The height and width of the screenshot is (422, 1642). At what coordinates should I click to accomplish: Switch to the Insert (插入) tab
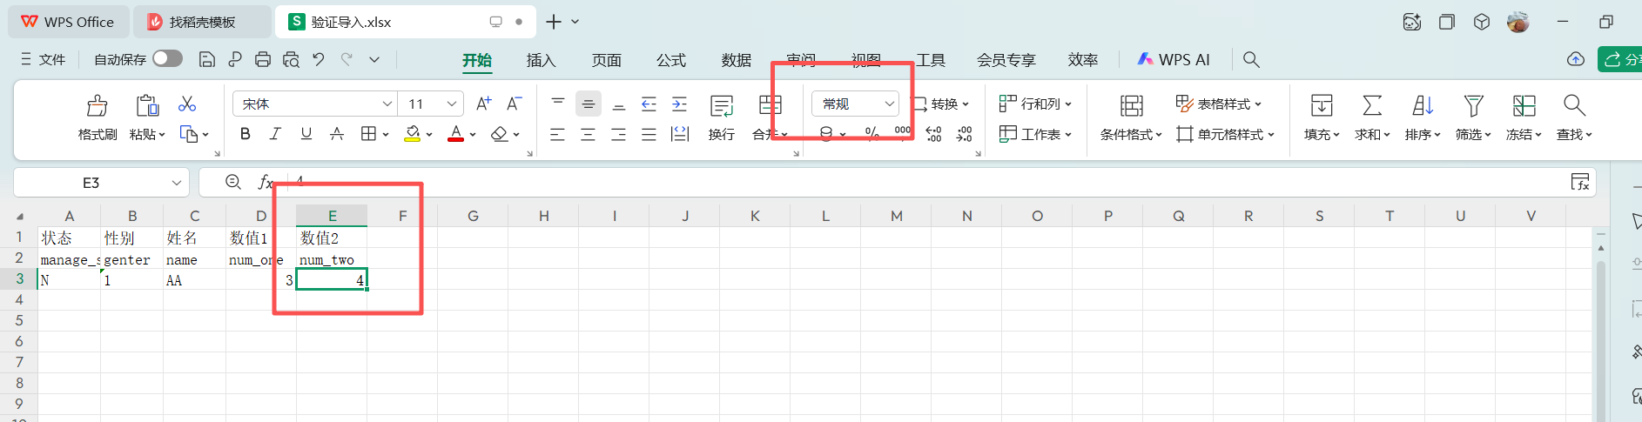tap(541, 60)
